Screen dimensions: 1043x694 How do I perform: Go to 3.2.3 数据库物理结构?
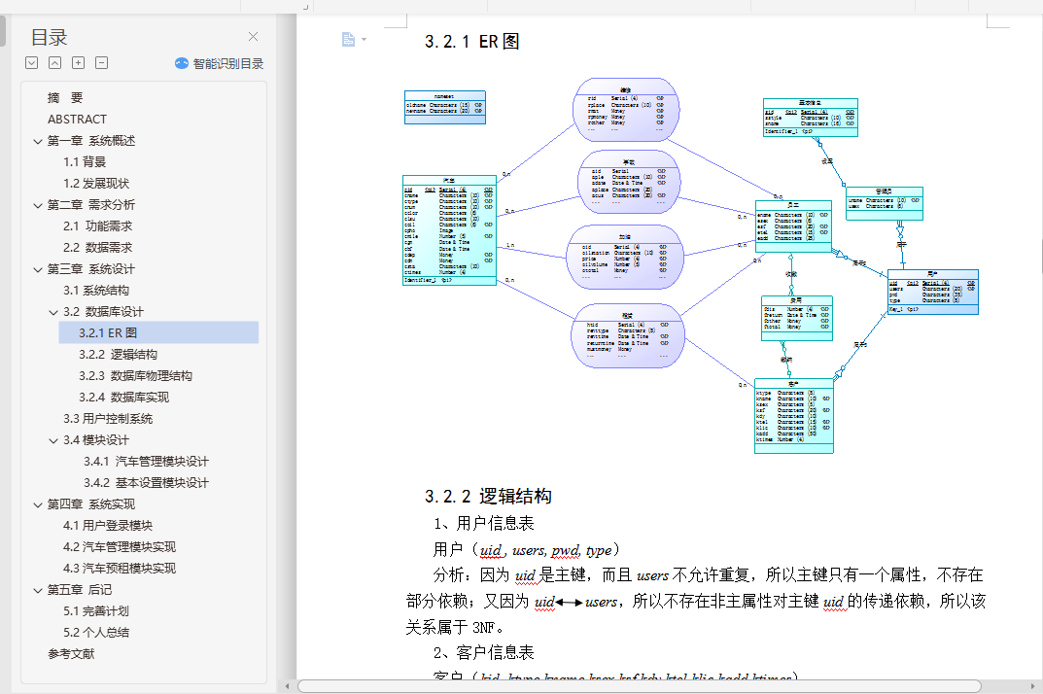[x=136, y=376]
